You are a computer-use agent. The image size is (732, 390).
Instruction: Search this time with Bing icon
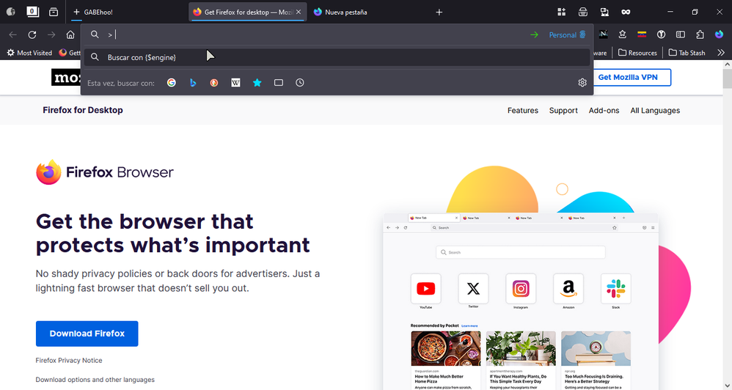[x=193, y=83]
